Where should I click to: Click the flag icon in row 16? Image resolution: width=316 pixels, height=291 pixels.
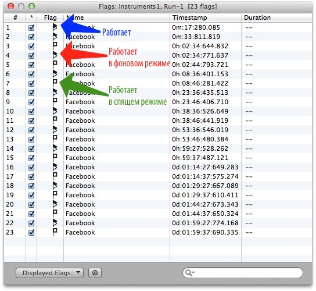click(x=55, y=167)
